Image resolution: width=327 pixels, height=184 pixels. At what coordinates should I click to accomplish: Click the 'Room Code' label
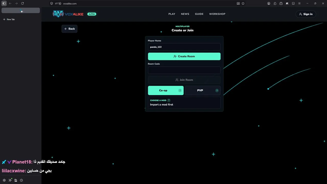click(x=154, y=64)
